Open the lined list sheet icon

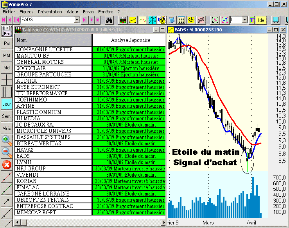click(181, 20)
